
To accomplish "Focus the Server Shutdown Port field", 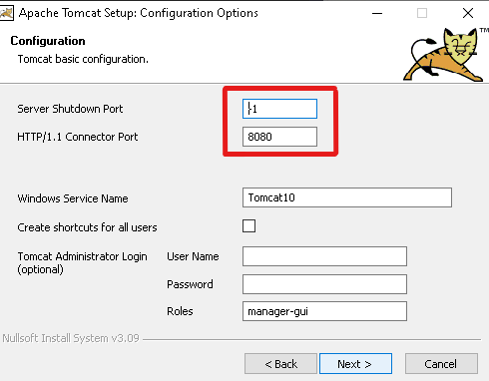I will [279, 109].
